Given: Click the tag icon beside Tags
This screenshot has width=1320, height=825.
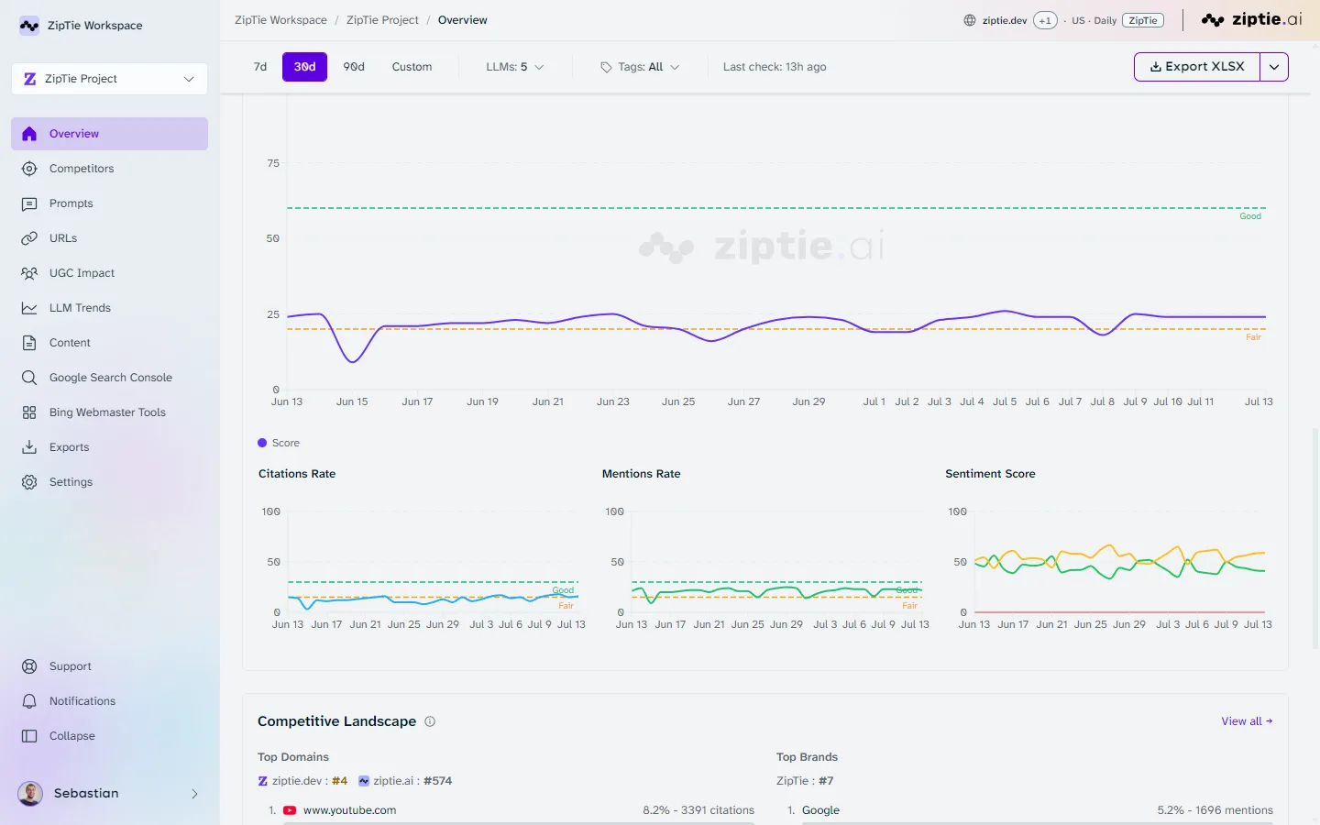Looking at the screenshot, I should click(606, 67).
